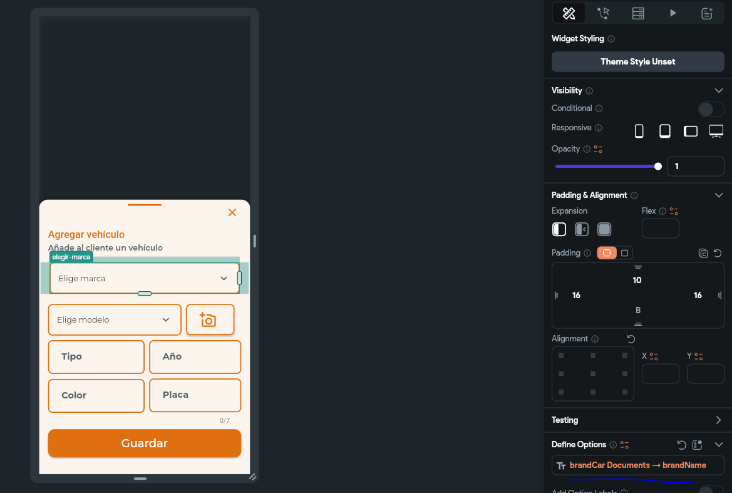Select the default Expansion option icon
Image resolution: width=732 pixels, height=493 pixels.
(559, 229)
